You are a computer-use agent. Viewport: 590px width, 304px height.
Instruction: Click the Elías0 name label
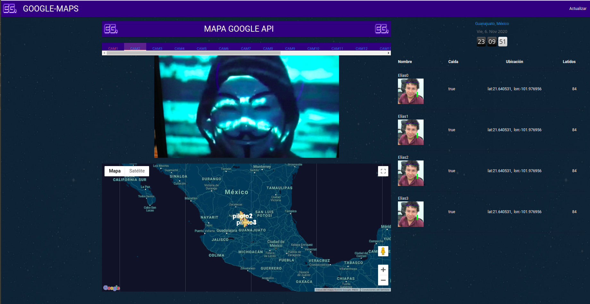403,76
